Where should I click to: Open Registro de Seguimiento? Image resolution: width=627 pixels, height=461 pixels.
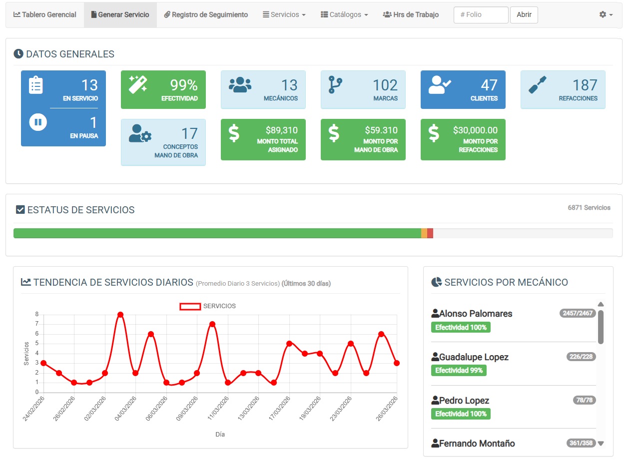(206, 15)
